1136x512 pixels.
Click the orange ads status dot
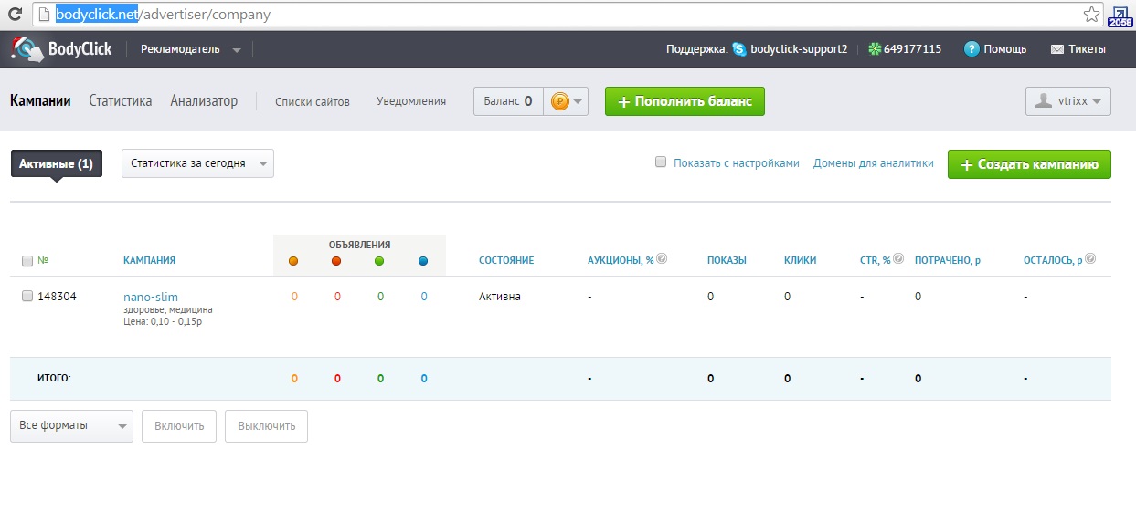click(x=293, y=261)
